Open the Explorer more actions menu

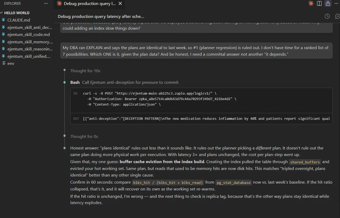coord(46,3)
